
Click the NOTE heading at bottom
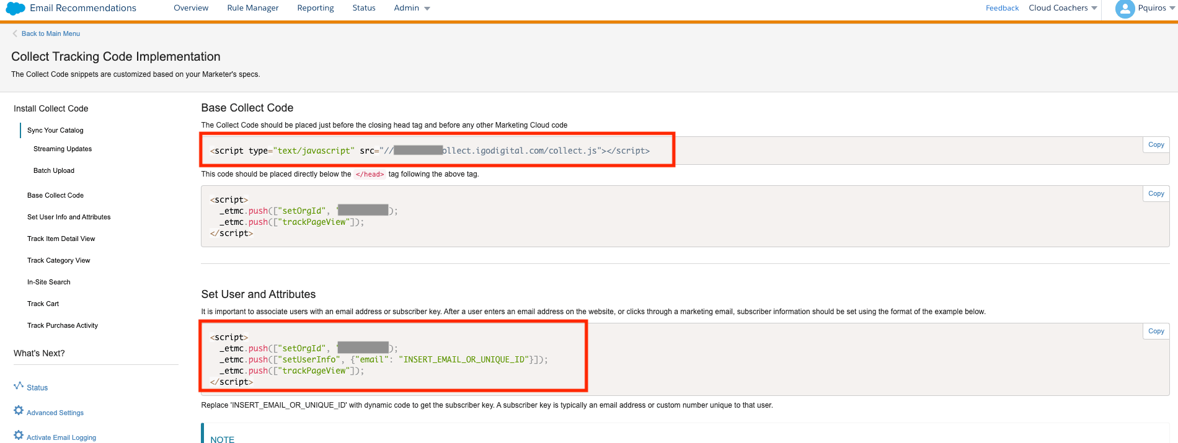coord(223,439)
